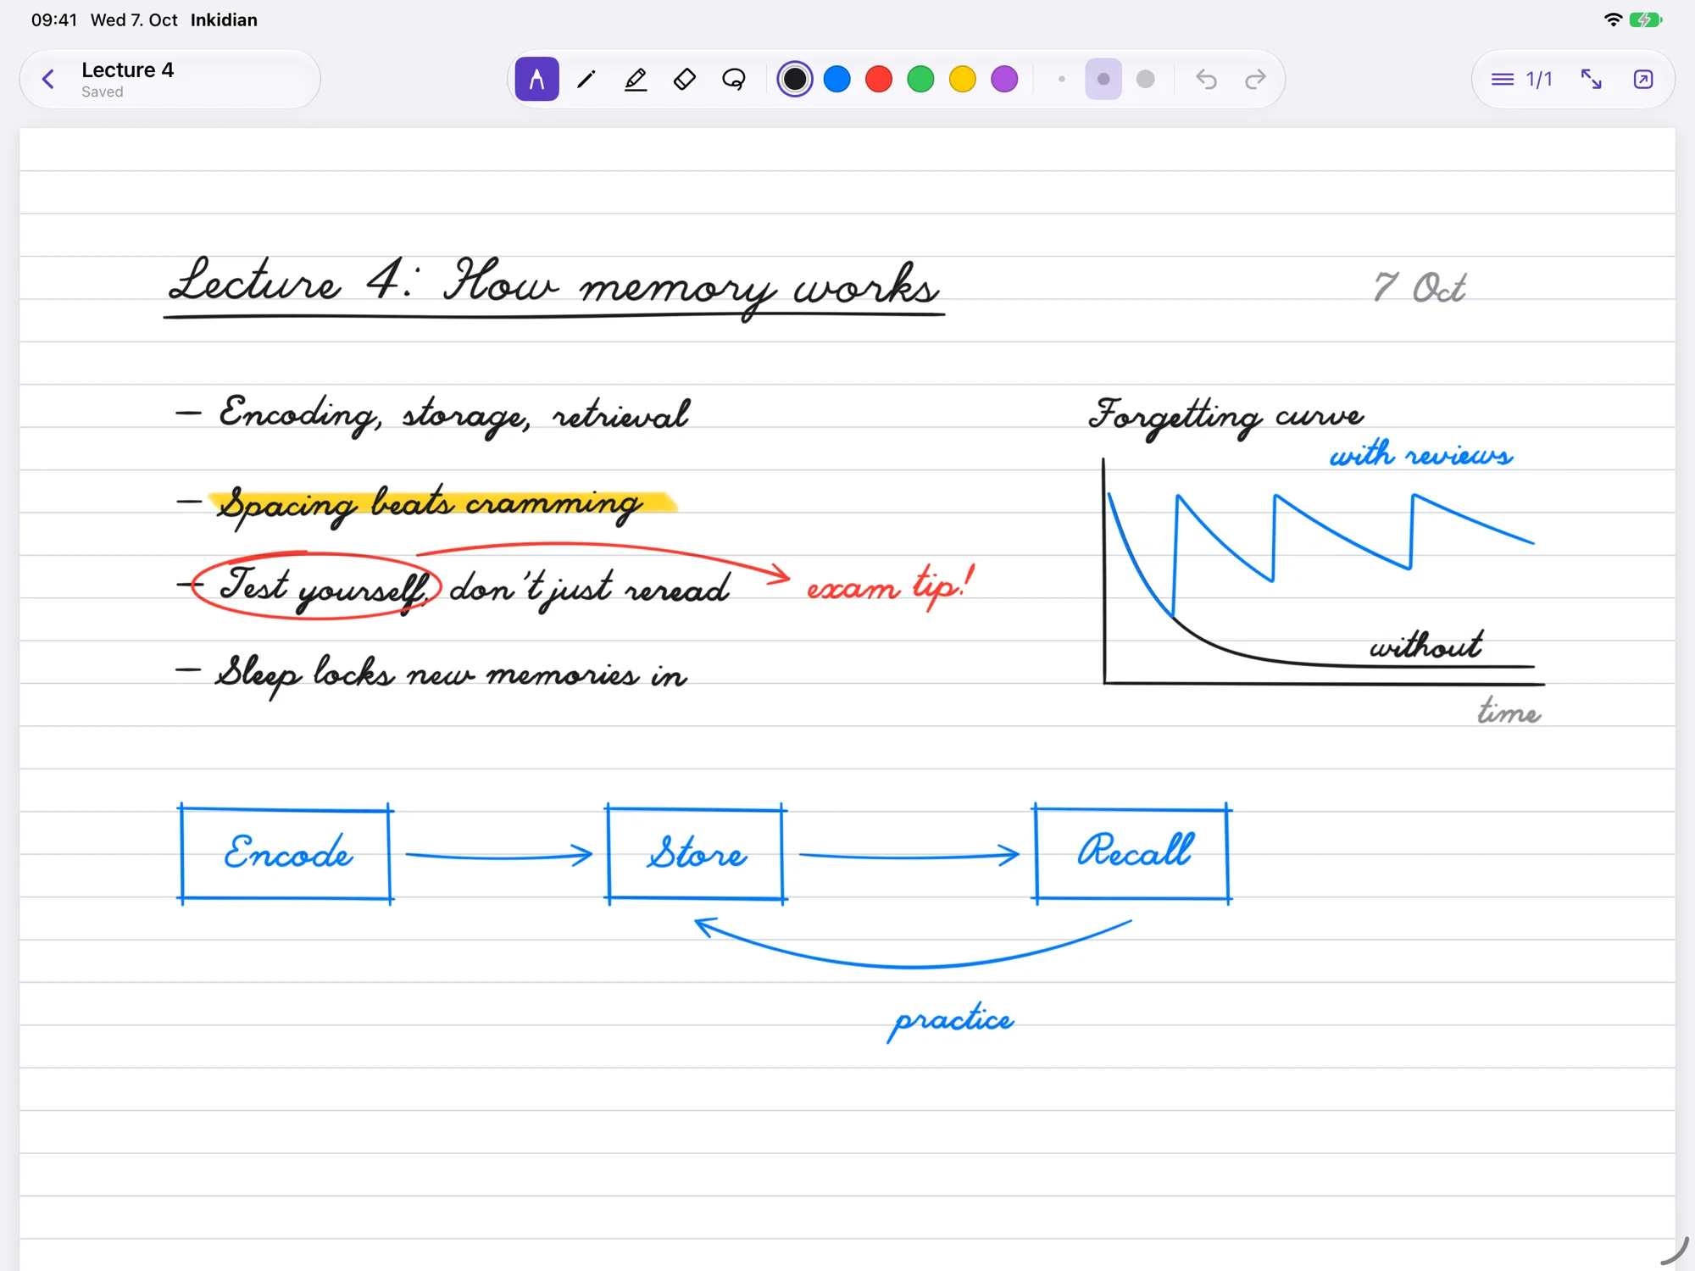Pick the blue ink color

pos(837,79)
